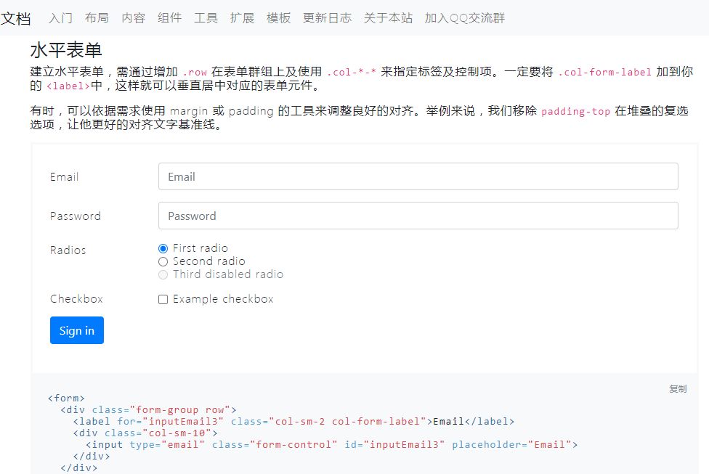
Task: Select the 工具 navigation item
Action: tap(206, 18)
